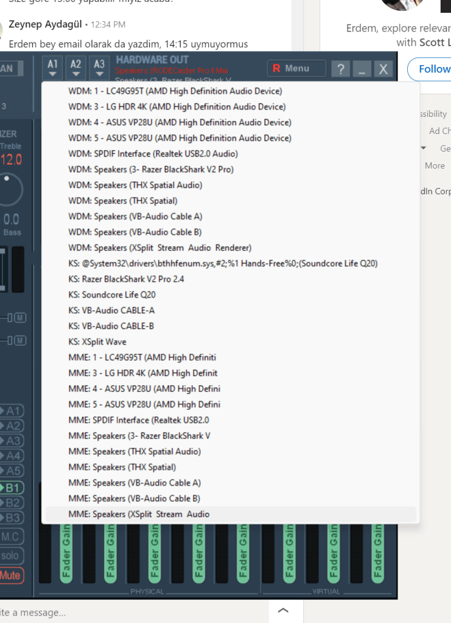Click the Treble equalizer knob

coord(8,190)
